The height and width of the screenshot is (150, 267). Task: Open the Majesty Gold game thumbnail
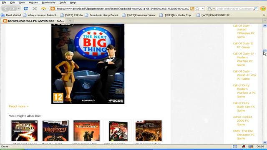point(55,131)
